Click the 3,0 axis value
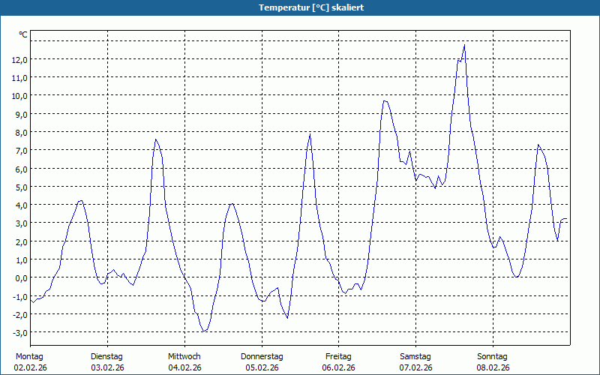Image resolution: width=600 pixels, height=375 pixels. point(22,223)
